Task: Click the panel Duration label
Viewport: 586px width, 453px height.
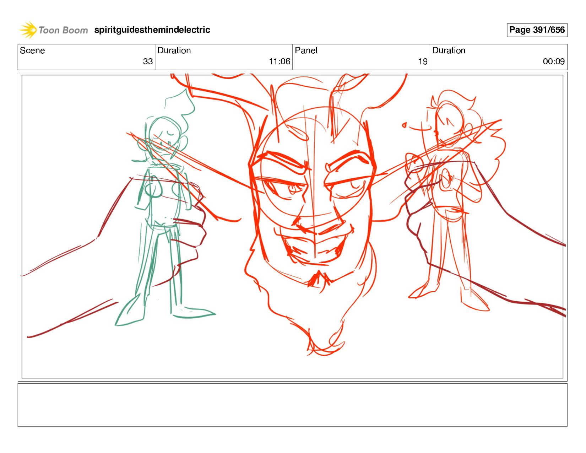Action: 449,50
